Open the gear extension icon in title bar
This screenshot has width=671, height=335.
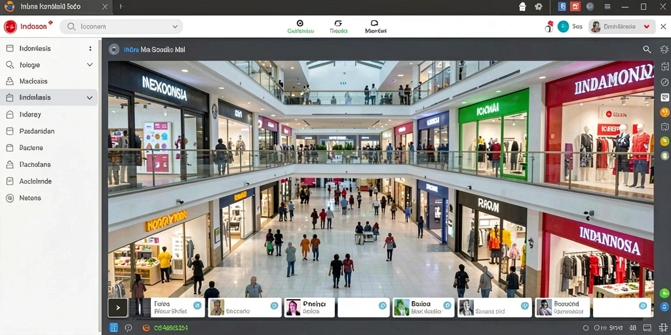pyautogui.click(x=539, y=7)
